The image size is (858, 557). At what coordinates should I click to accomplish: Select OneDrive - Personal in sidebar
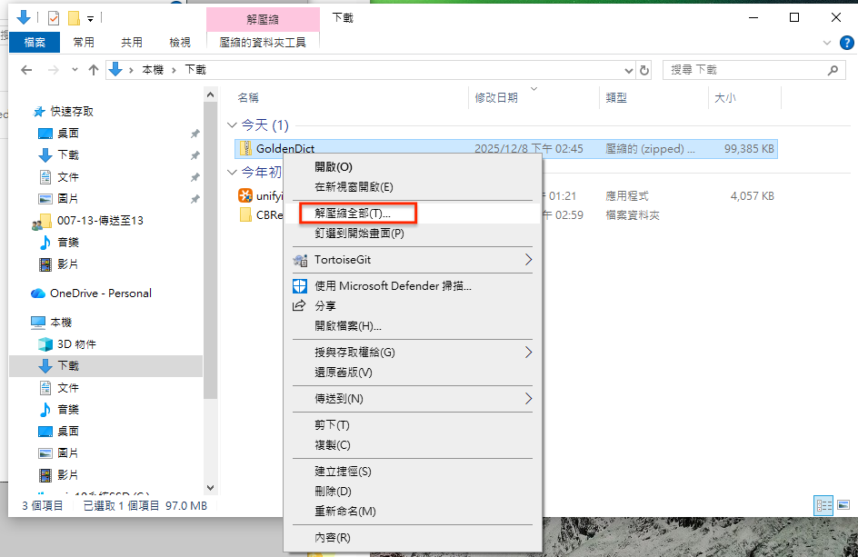tap(100, 293)
